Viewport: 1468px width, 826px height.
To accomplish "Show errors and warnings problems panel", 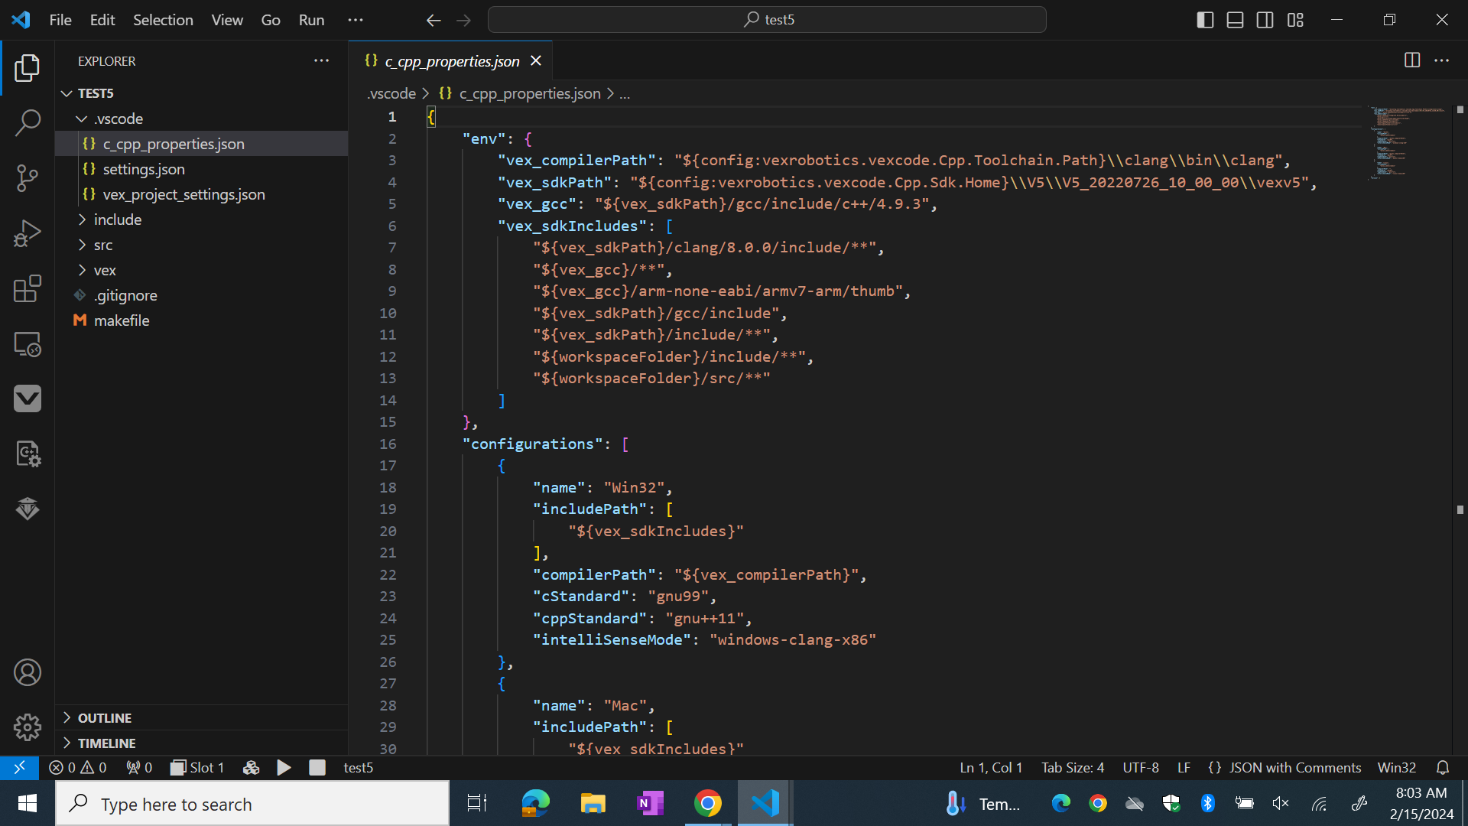I will 77,767.
